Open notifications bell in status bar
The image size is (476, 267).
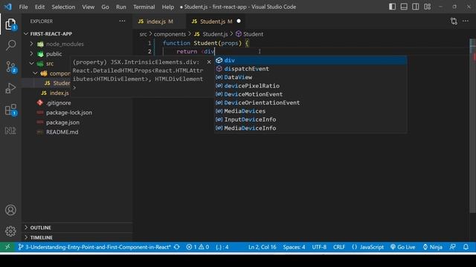point(466,247)
